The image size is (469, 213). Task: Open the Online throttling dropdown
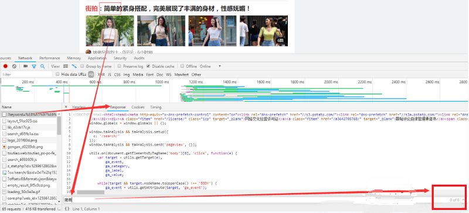210,66
